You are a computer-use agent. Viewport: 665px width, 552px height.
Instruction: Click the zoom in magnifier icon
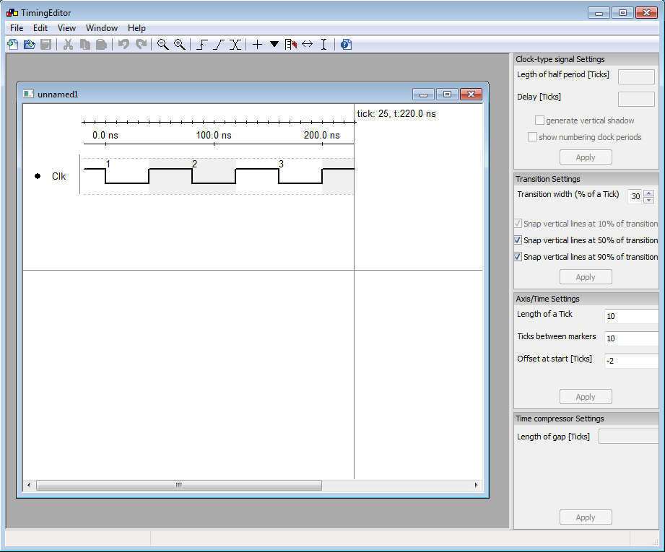click(179, 45)
